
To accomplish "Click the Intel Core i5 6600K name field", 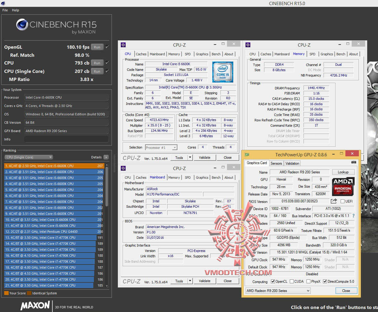I will tap(176, 64).
